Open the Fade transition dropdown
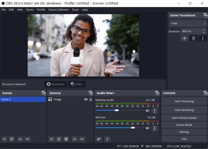 tap(188, 23)
